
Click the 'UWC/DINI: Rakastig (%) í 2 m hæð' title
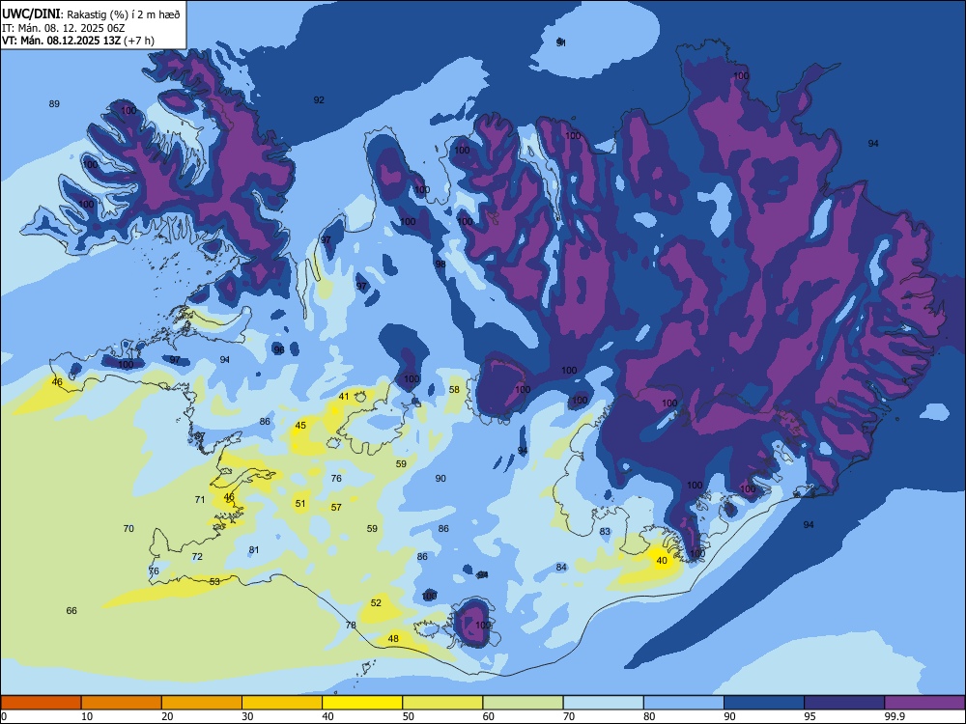(91, 14)
